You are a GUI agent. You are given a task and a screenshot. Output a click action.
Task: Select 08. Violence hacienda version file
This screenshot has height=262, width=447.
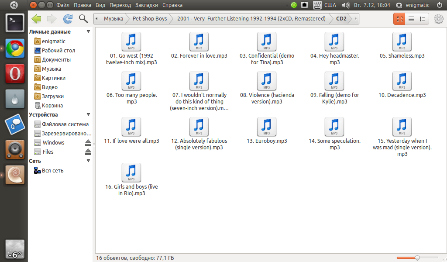(x=267, y=88)
